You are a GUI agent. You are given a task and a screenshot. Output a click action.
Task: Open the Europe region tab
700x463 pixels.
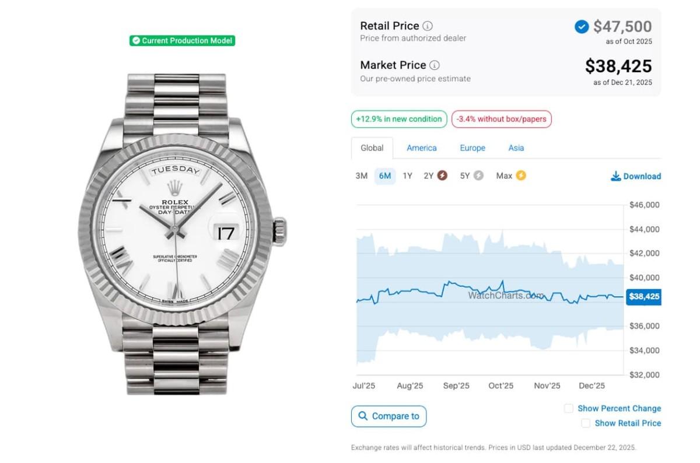point(473,148)
